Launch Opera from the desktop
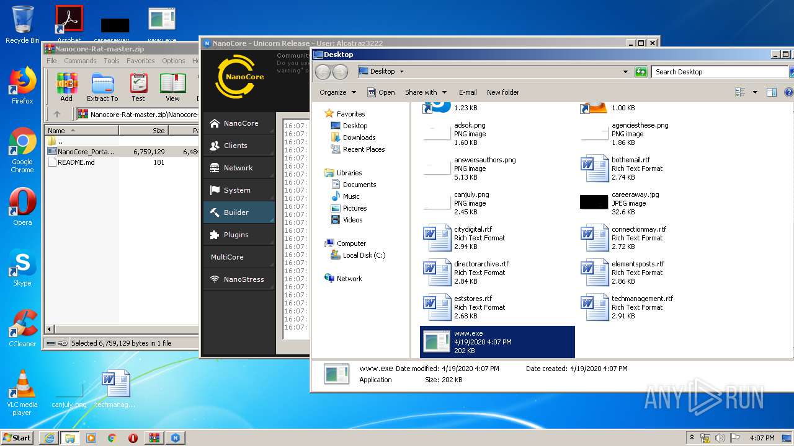 point(22,207)
